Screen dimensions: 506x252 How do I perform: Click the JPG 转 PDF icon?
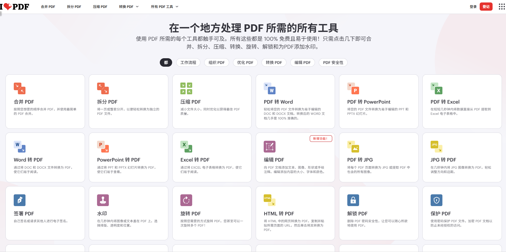tap(436, 146)
